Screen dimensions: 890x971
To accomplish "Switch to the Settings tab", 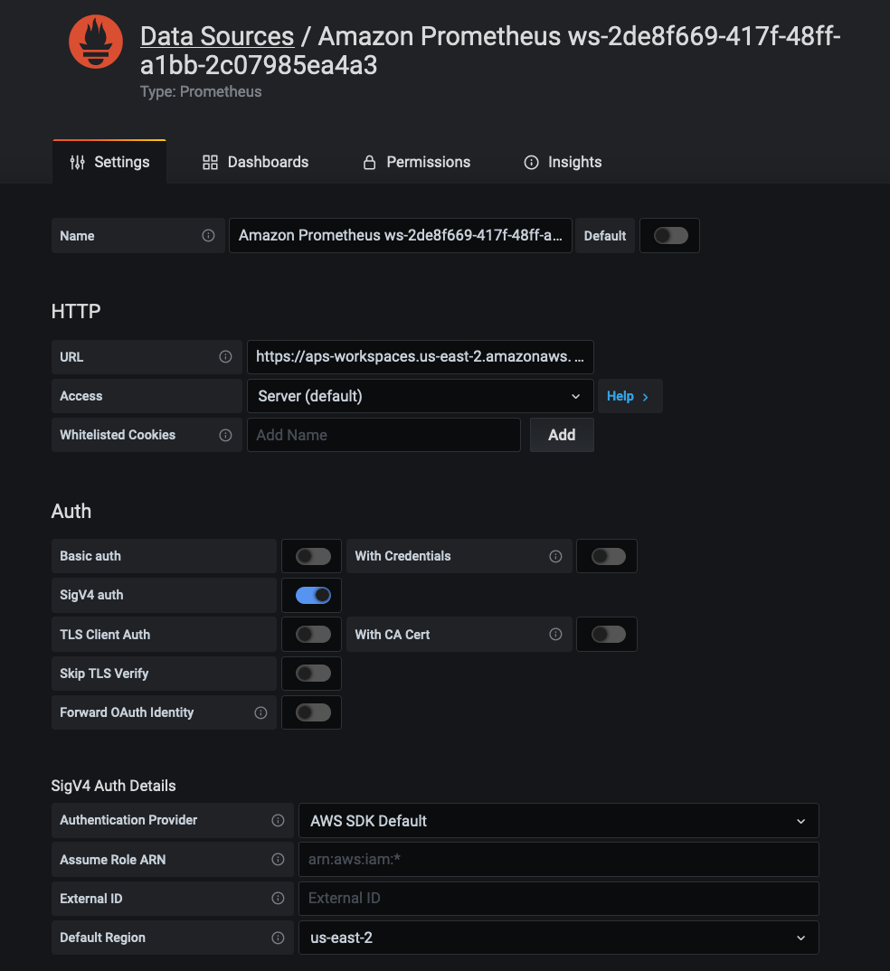I will tap(109, 162).
